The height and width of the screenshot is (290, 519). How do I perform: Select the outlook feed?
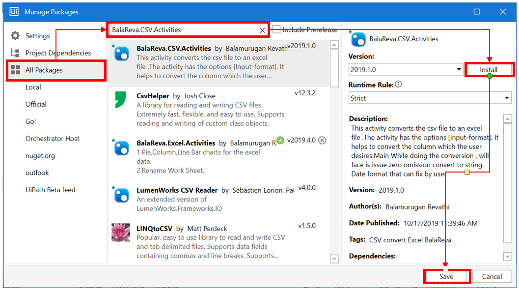(37, 173)
